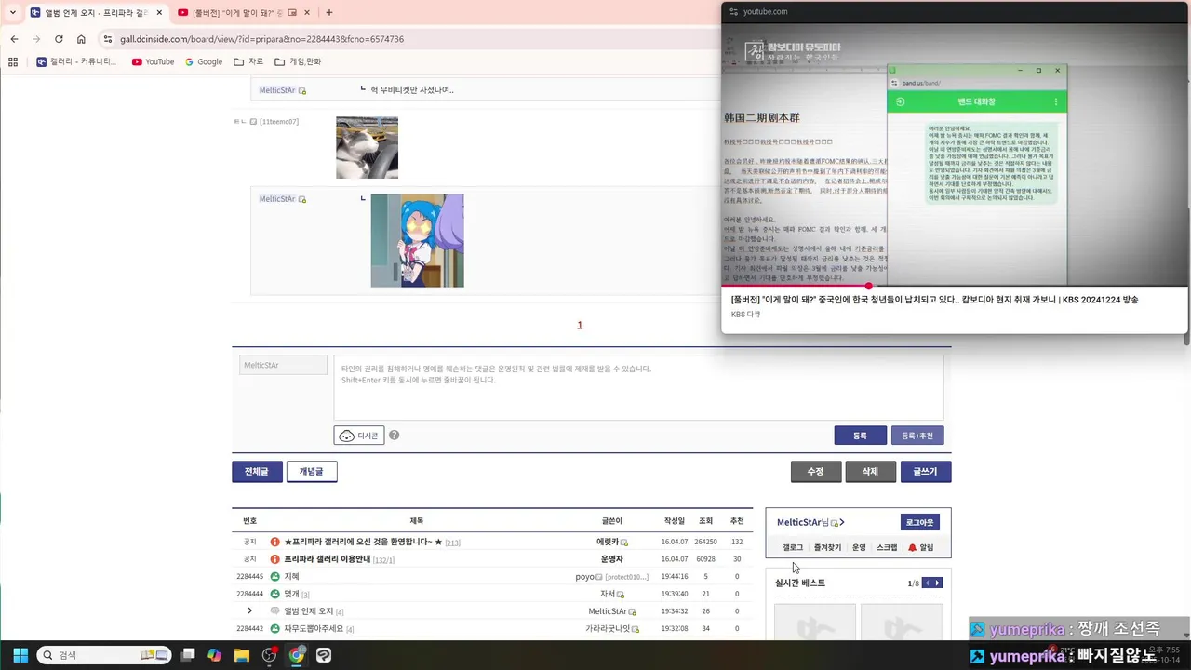1191x670 pixels.
Task: Open Chrome from the taskbar
Action: (x=296, y=655)
